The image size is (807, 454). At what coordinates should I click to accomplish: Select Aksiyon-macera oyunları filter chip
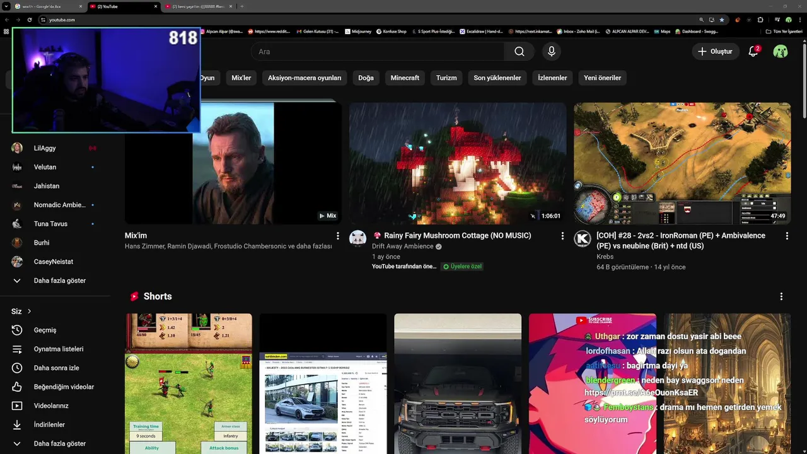(305, 78)
